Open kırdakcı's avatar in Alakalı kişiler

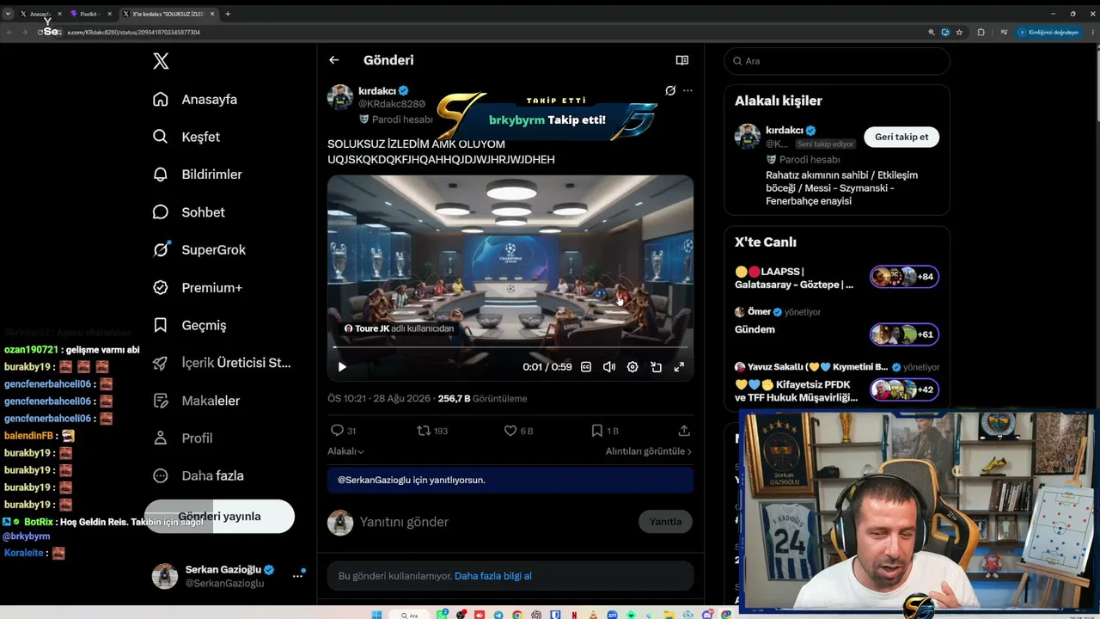[x=748, y=137]
